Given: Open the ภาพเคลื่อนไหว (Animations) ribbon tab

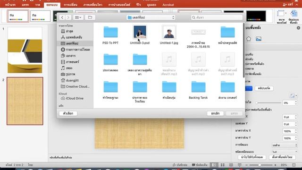Looking at the screenshot, I should (92, 5).
